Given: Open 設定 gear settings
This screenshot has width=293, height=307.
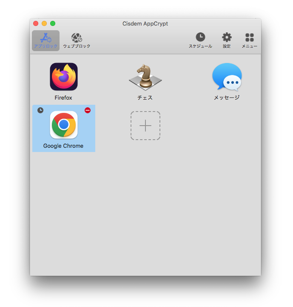Looking at the screenshot, I should tap(227, 41).
